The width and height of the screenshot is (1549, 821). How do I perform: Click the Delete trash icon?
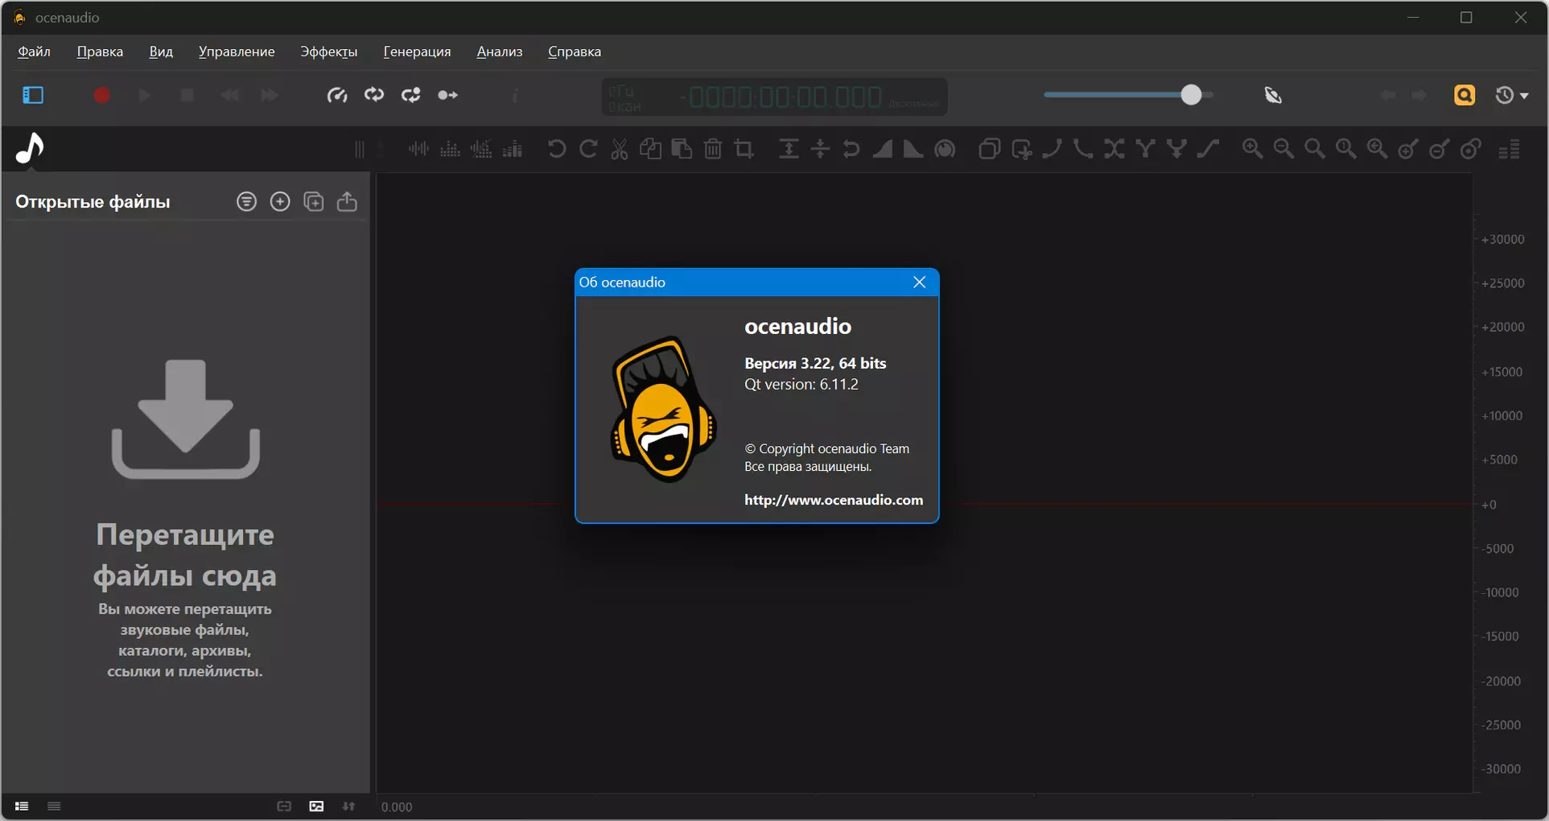pyautogui.click(x=713, y=149)
